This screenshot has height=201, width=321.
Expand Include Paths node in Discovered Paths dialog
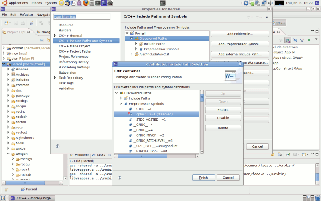[120, 98]
